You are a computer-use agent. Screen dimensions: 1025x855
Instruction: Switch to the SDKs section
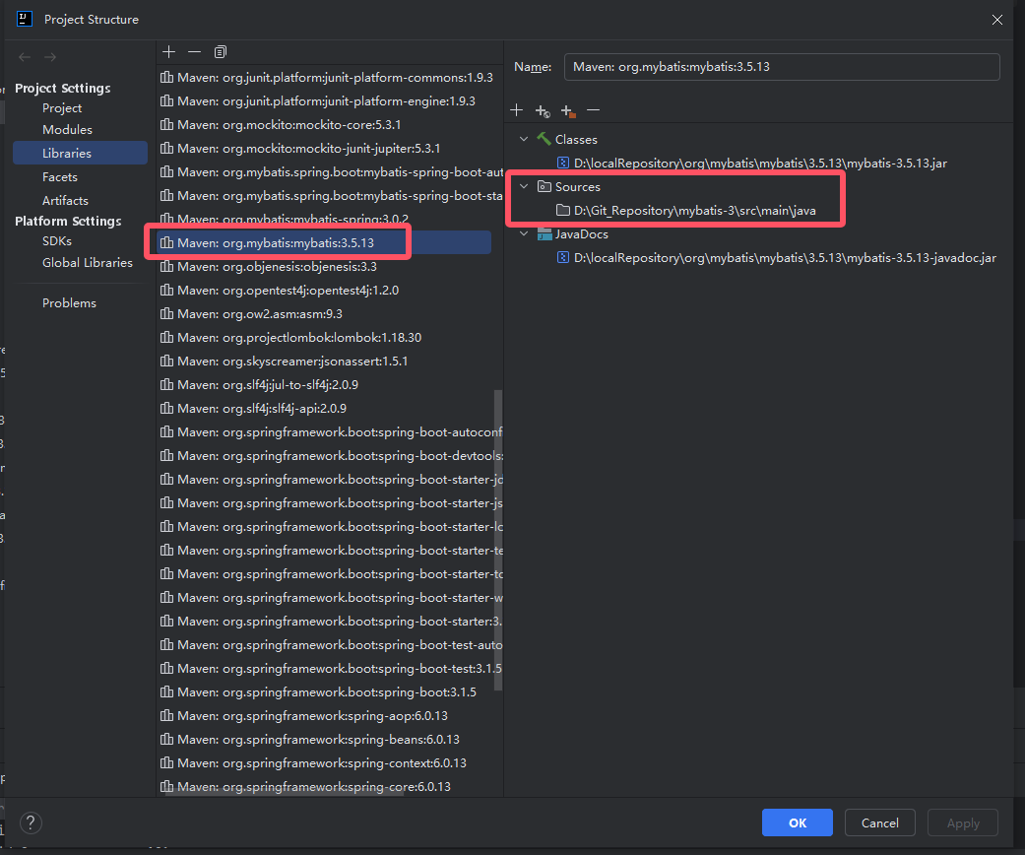(x=57, y=241)
